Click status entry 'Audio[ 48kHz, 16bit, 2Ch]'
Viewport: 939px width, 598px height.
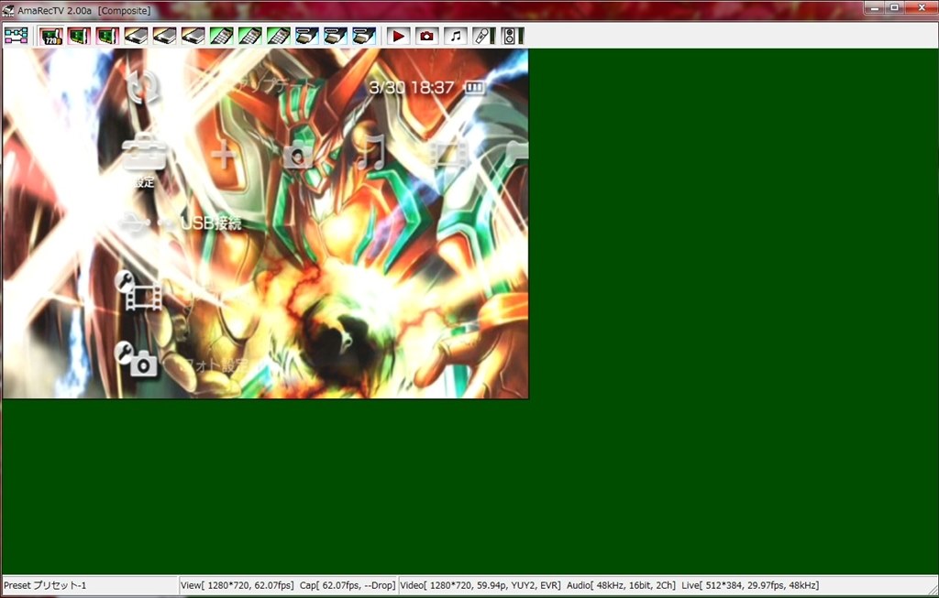pos(621,585)
